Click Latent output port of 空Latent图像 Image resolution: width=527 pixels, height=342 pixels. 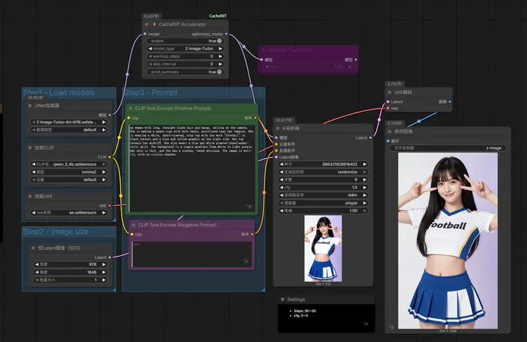pos(109,257)
